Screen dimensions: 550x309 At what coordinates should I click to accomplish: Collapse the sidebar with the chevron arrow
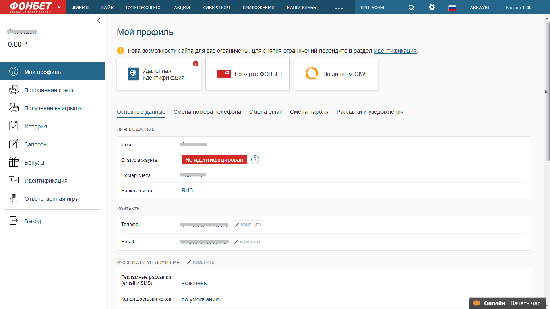pyautogui.click(x=99, y=21)
